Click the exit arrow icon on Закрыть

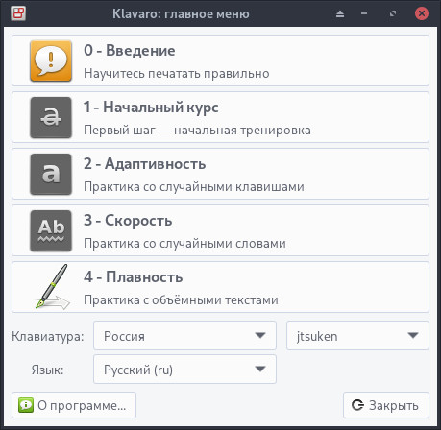pos(357,405)
